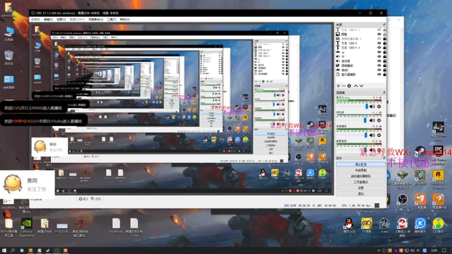Open the 工具(T) menu

(x=111, y=20)
